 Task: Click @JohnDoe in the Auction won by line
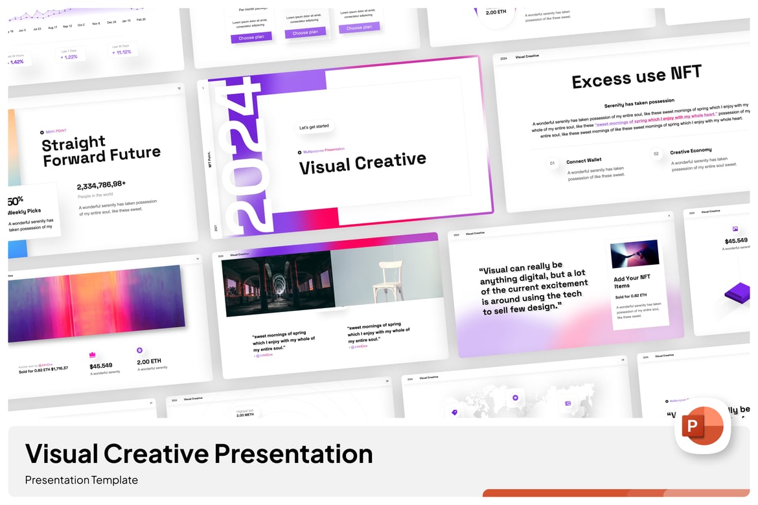point(47,365)
